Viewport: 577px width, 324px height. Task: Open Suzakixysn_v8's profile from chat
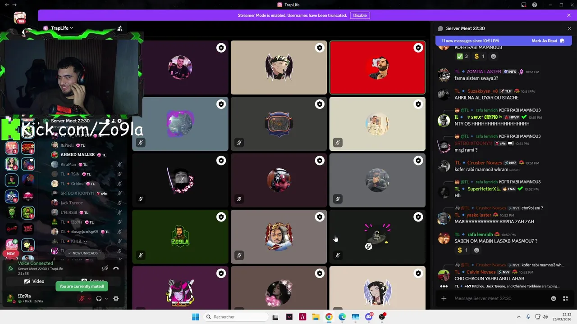coord(482,91)
